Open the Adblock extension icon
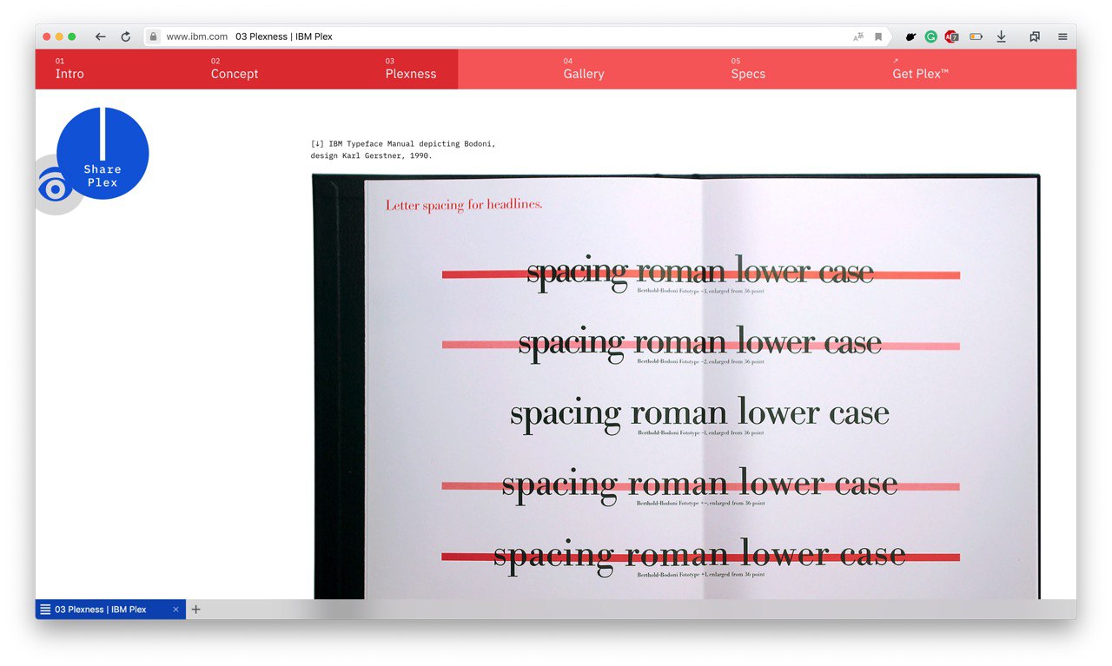 951,36
